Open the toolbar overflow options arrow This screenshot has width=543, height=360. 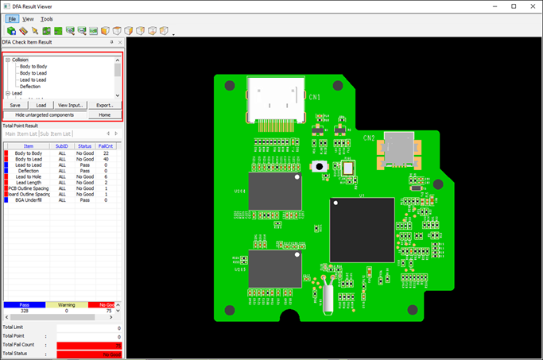(x=173, y=34)
